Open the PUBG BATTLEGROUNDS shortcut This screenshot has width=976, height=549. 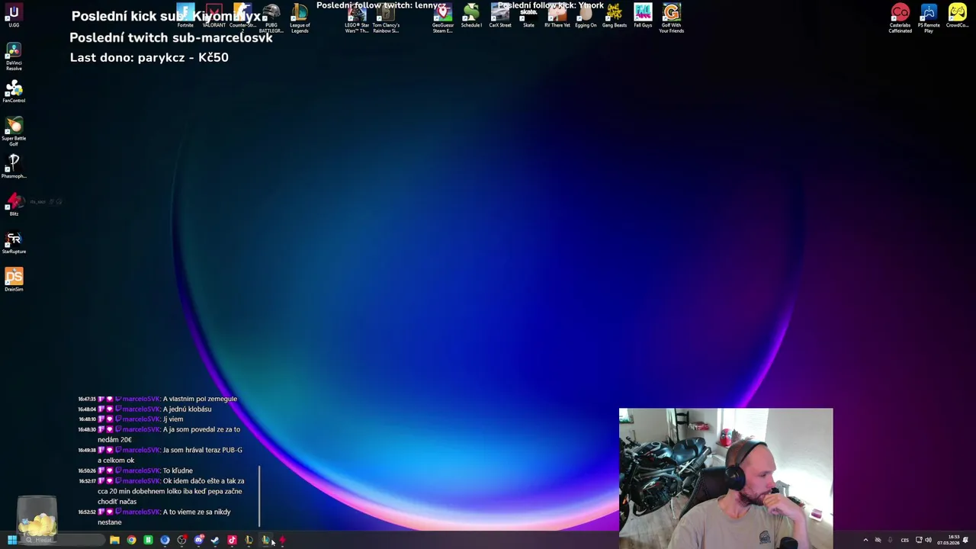271,18
